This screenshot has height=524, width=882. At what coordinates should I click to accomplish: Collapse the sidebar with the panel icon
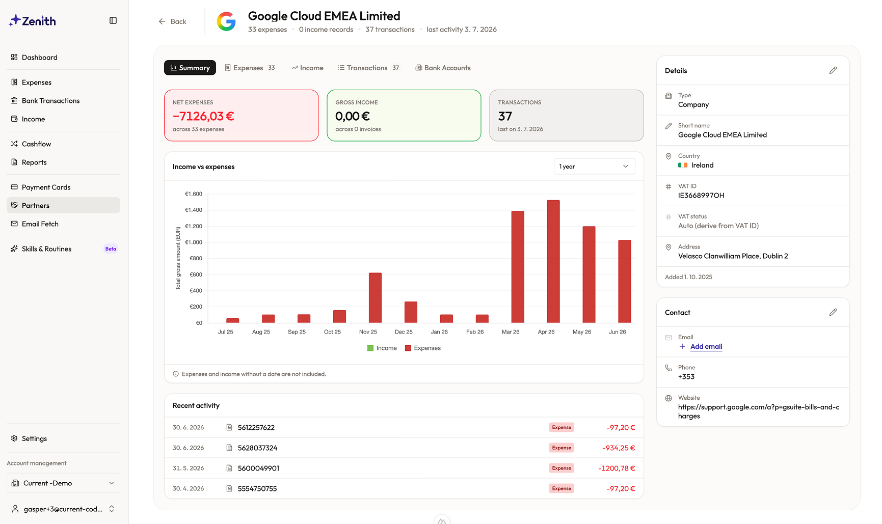[x=113, y=20]
